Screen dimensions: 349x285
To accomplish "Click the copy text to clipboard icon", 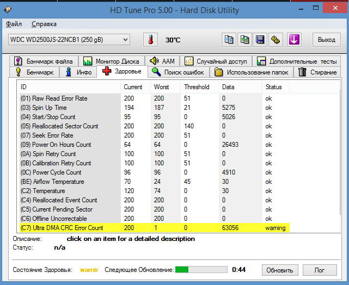I will pyautogui.click(x=229, y=40).
